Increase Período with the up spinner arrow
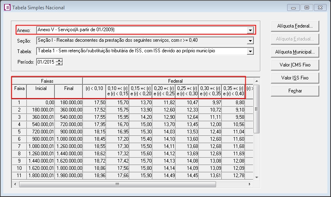Viewport: 331px width, 197px height. [x=59, y=60]
